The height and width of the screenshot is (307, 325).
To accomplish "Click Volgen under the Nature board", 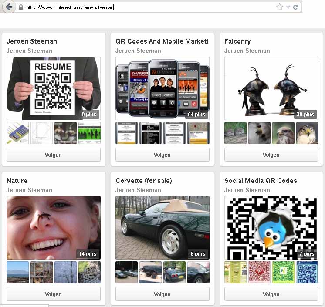I will tap(54, 294).
